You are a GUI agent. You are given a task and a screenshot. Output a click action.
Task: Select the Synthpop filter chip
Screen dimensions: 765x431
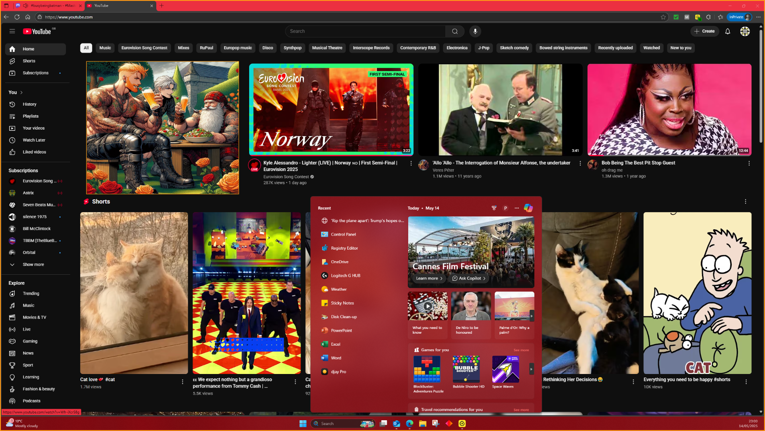(293, 48)
